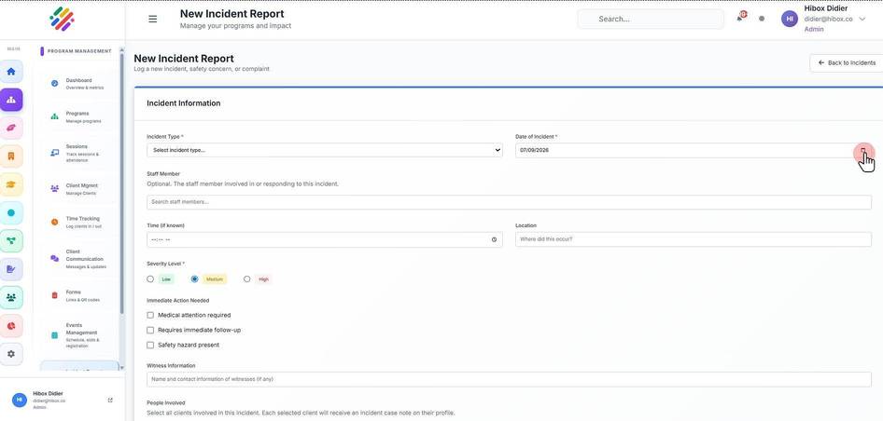Open Events Management menu item

click(x=80, y=335)
